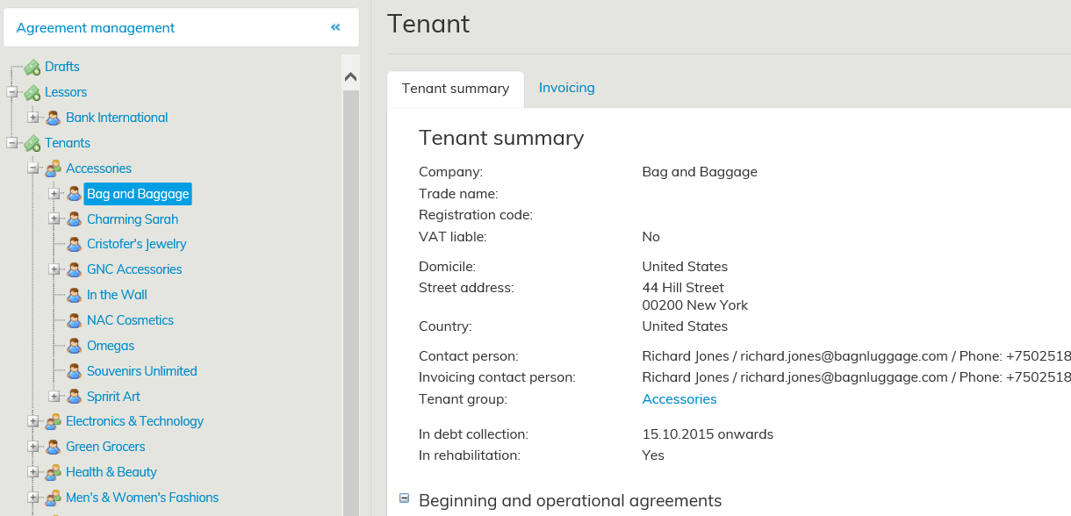Expand the Green Grocers tree node
Image resolution: width=1071 pixels, height=516 pixels.
33,447
